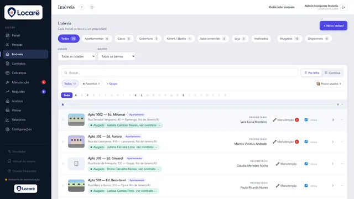The image size is (354, 199).
Task: Filter by Sala comercials
Action: [x=213, y=39]
